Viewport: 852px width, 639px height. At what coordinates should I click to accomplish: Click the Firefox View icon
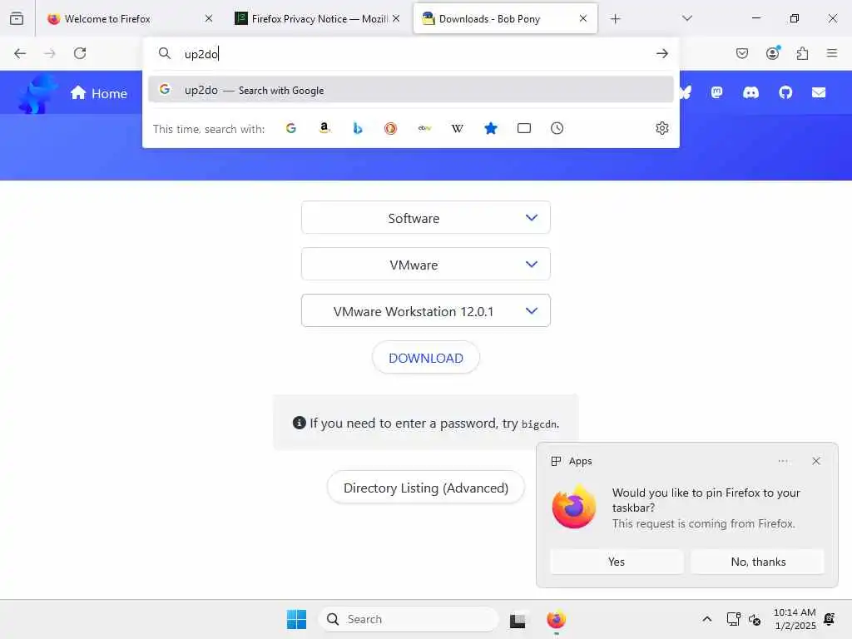17,18
